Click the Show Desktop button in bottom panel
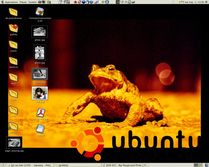This screenshot has width=209, height=167. pos(2,165)
